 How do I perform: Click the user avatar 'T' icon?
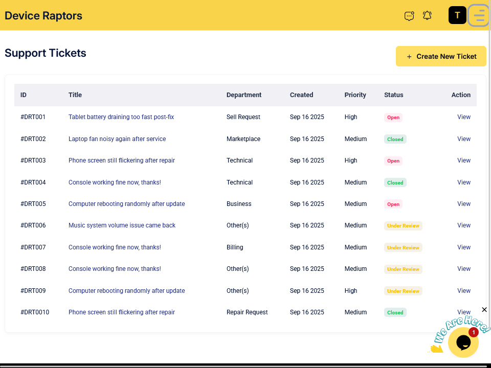[x=457, y=15]
